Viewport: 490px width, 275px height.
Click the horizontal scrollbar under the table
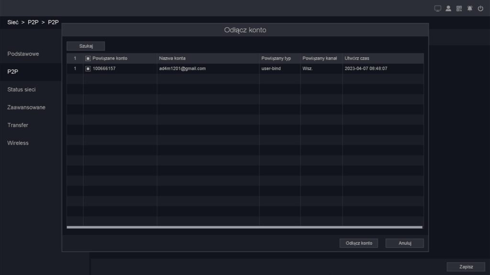click(244, 227)
